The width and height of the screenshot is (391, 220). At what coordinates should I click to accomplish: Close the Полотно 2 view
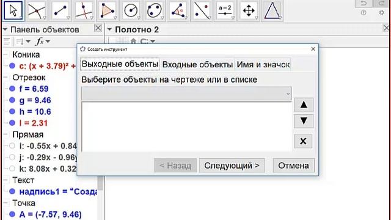pos(387,28)
